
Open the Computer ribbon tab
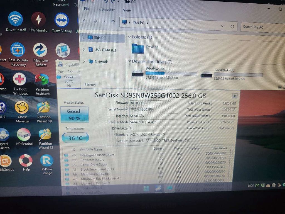click(107, 9)
